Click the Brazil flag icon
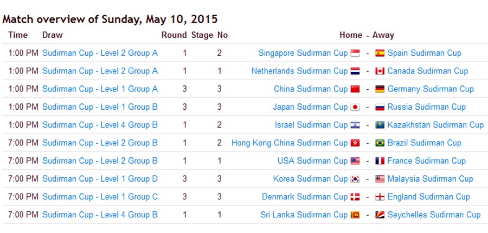The height and width of the screenshot is (233, 488). [x=380, y=143]
